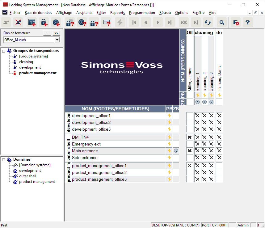This screenshot has width=265, height=228.
Task: Toggle Miller, James access on development_office1
Action: pyautogui.click(x=190, y=116)
